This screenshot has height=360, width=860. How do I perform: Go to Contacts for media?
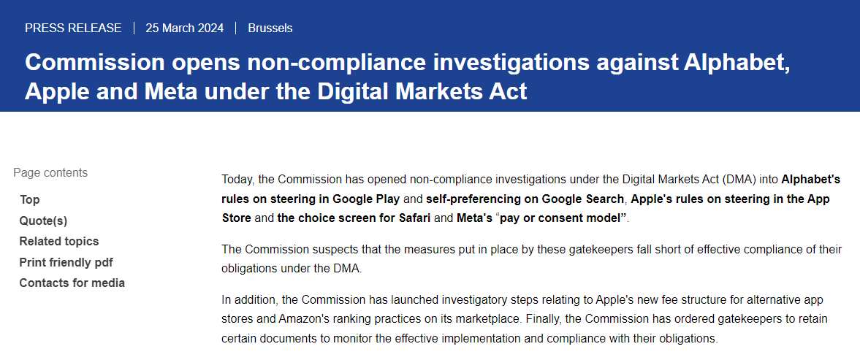72,283
